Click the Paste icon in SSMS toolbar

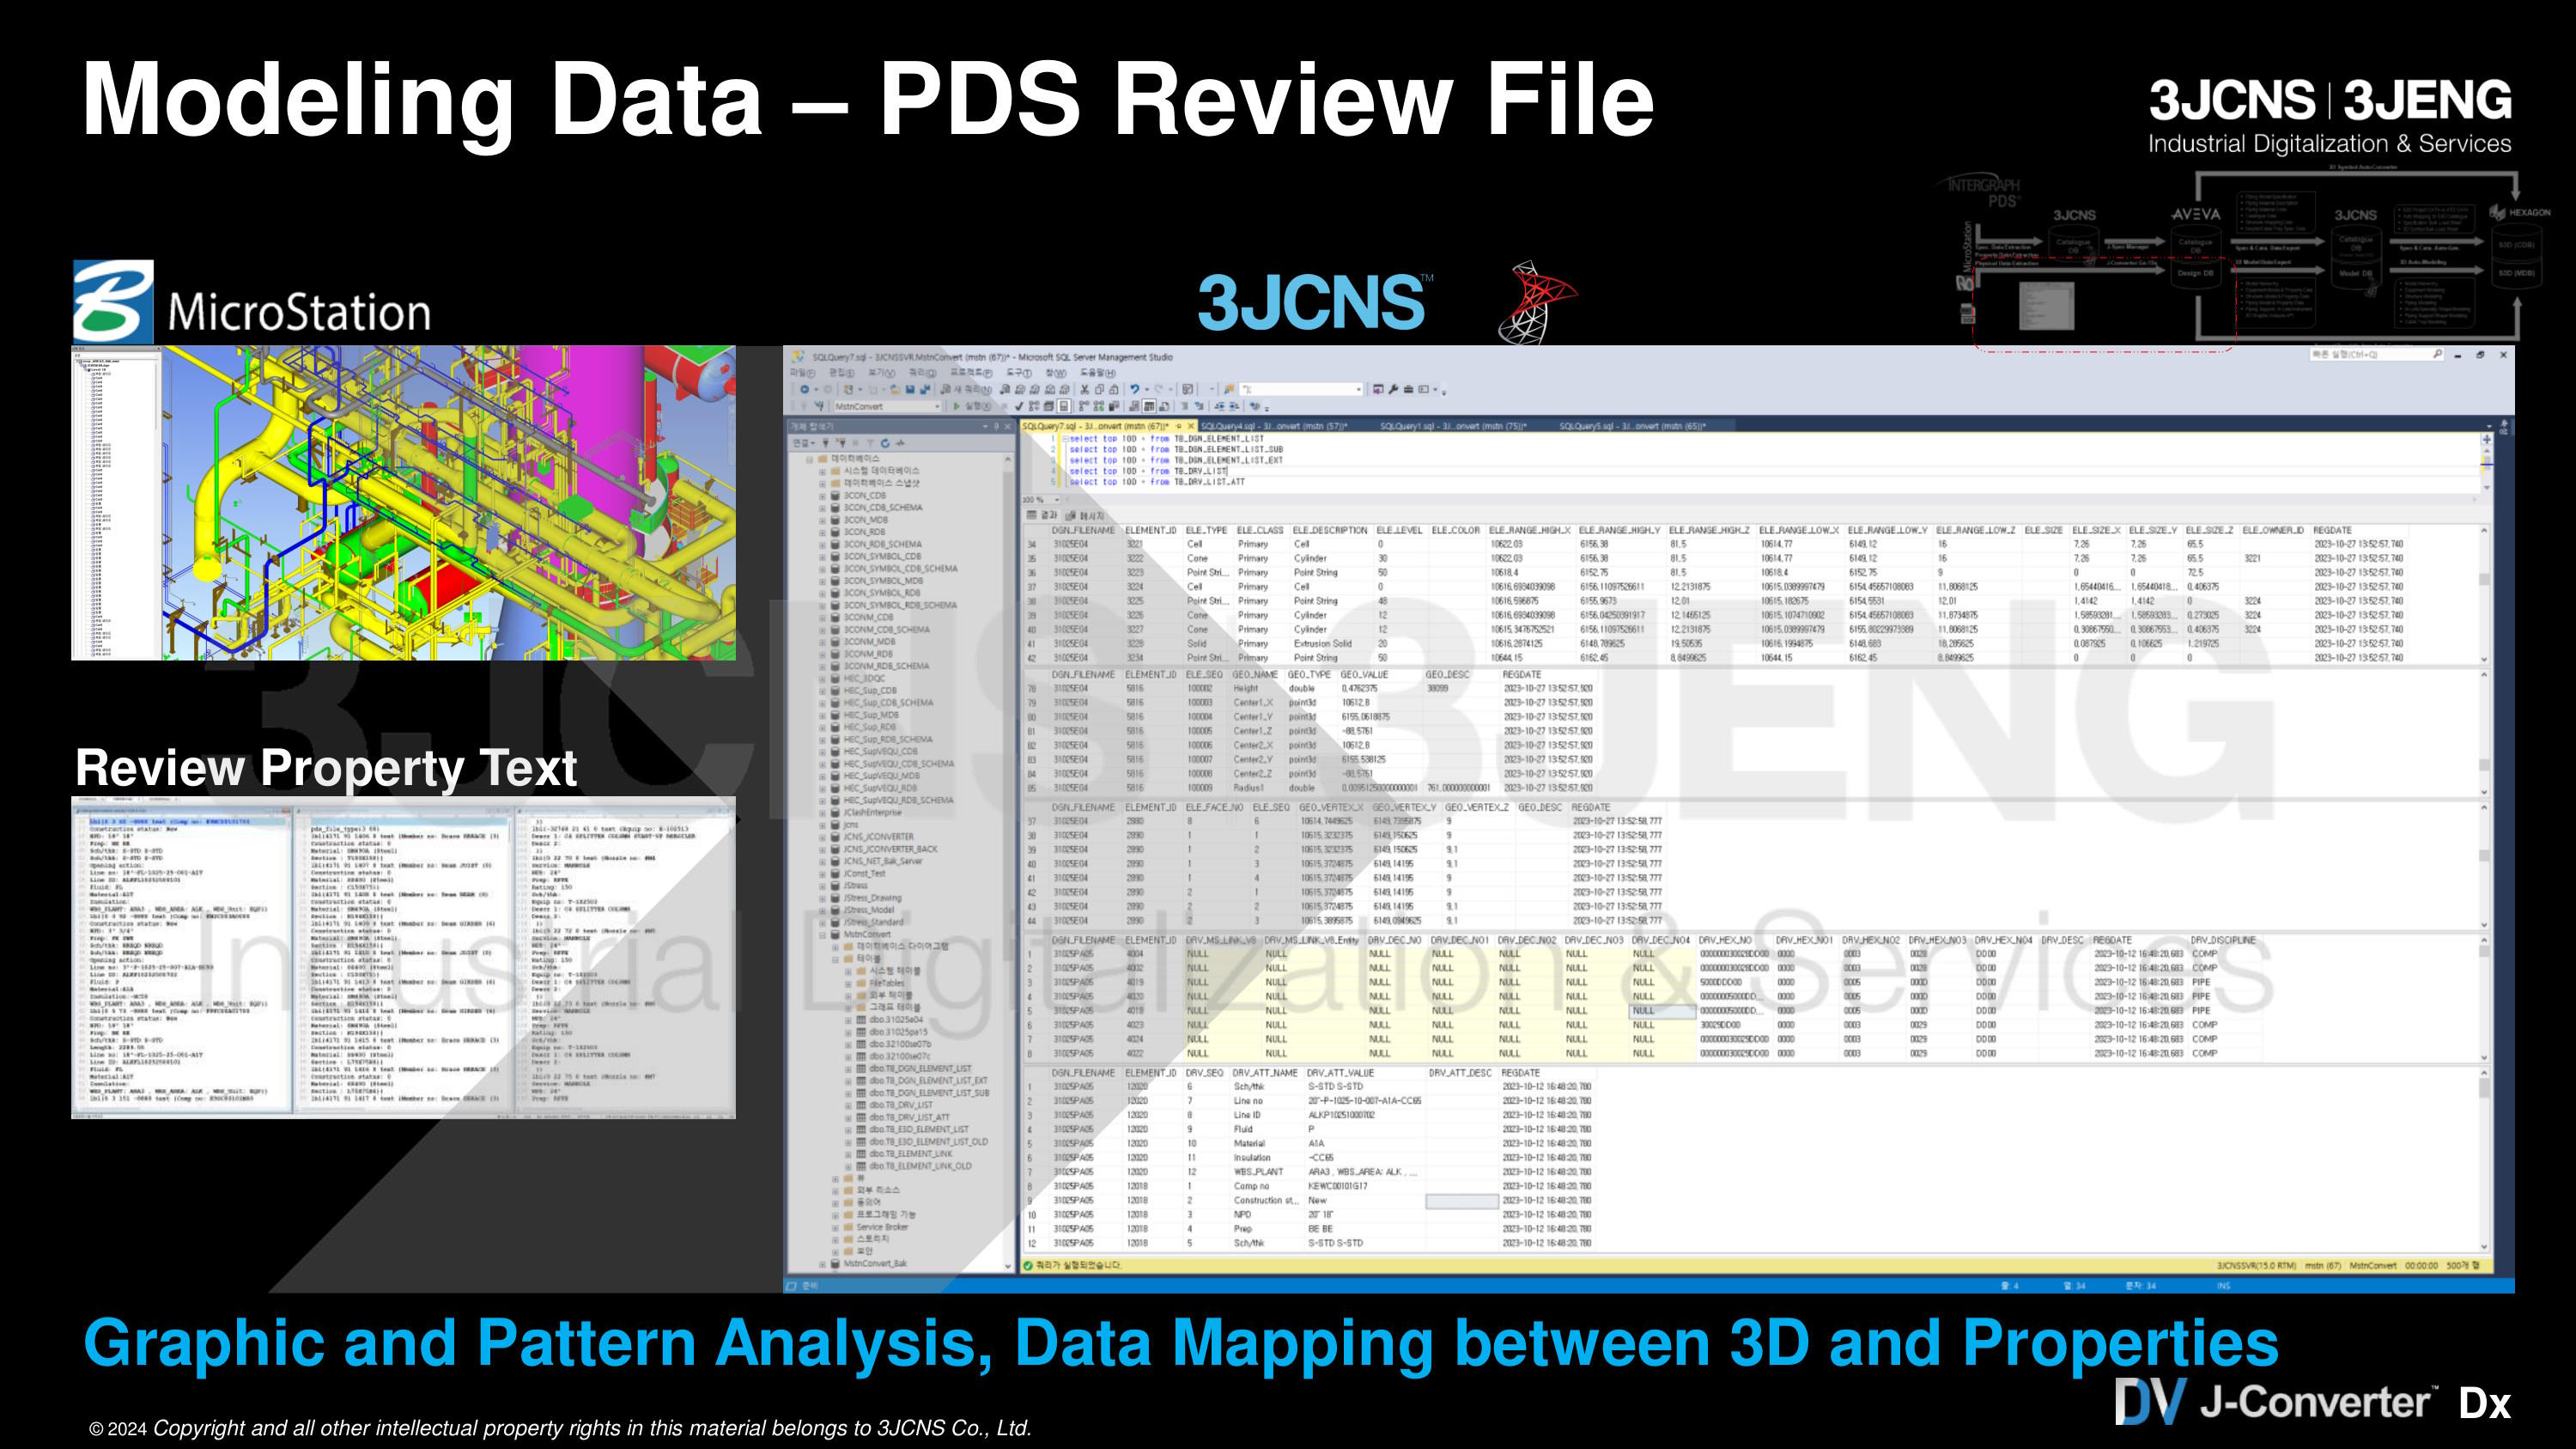[x=1114, y=390]
